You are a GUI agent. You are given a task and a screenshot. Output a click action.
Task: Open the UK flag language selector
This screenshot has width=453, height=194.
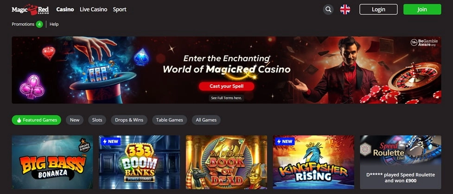tap(345, 9)
